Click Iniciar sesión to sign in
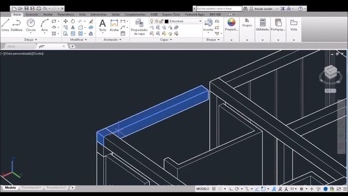 [x=263, y=9]
